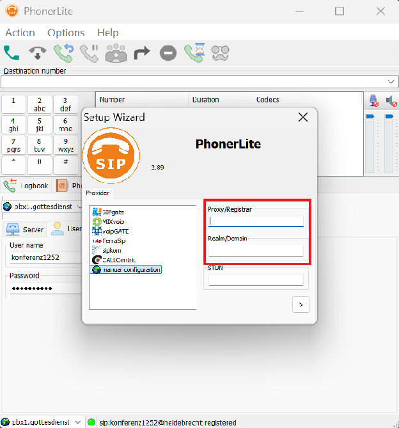Click the sip:konferenz1252 registered status text
Viewport: 399px width, 428px height.
pos(168,422)
